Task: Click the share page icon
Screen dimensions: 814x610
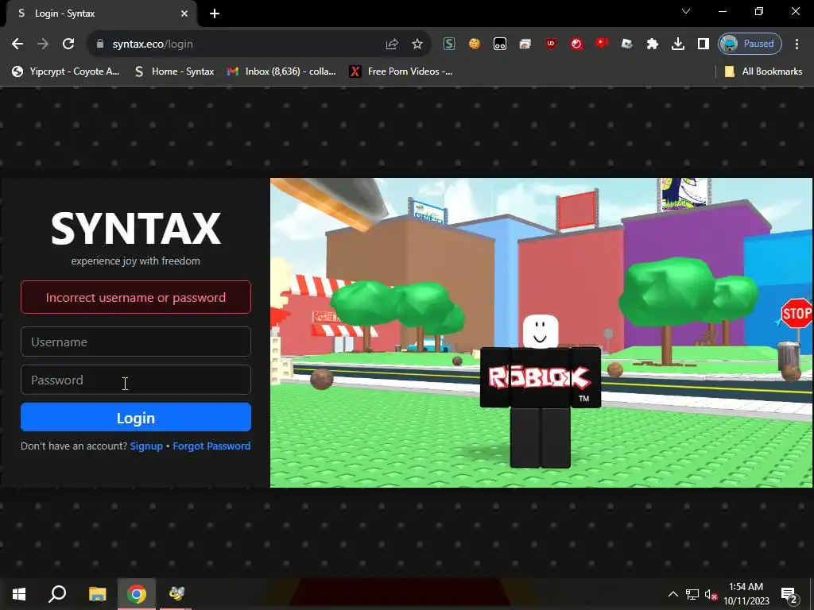Action: (x=392, y=44)
